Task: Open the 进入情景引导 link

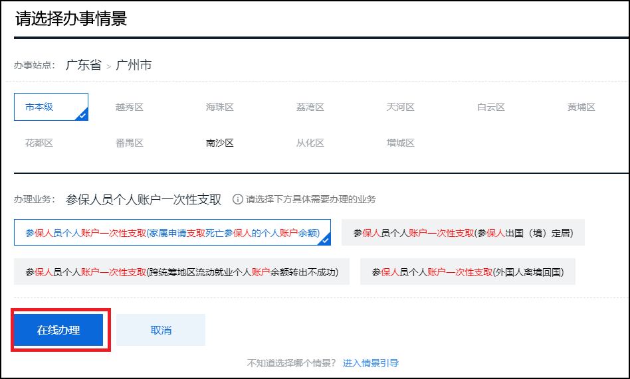Action: (x=371, y=363)
